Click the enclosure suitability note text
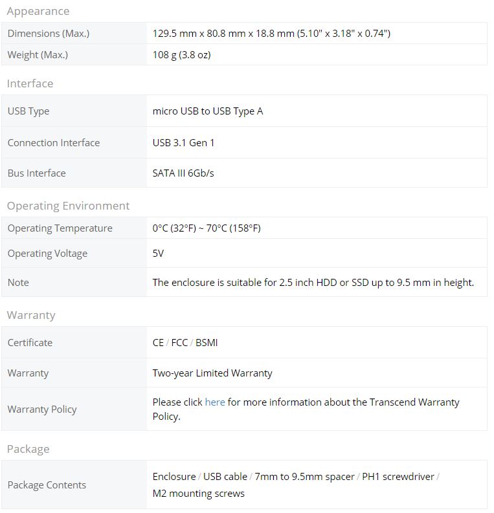This screenshot has width=494, height=513. 313,282
